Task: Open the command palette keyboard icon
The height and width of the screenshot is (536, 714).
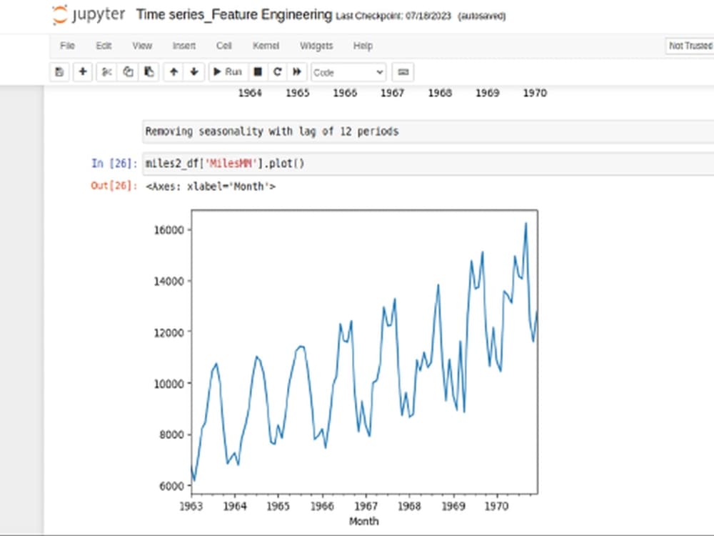Action: tap(403, 72)
